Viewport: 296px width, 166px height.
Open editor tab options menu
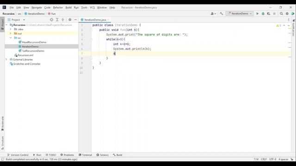(x=289, y=20)
